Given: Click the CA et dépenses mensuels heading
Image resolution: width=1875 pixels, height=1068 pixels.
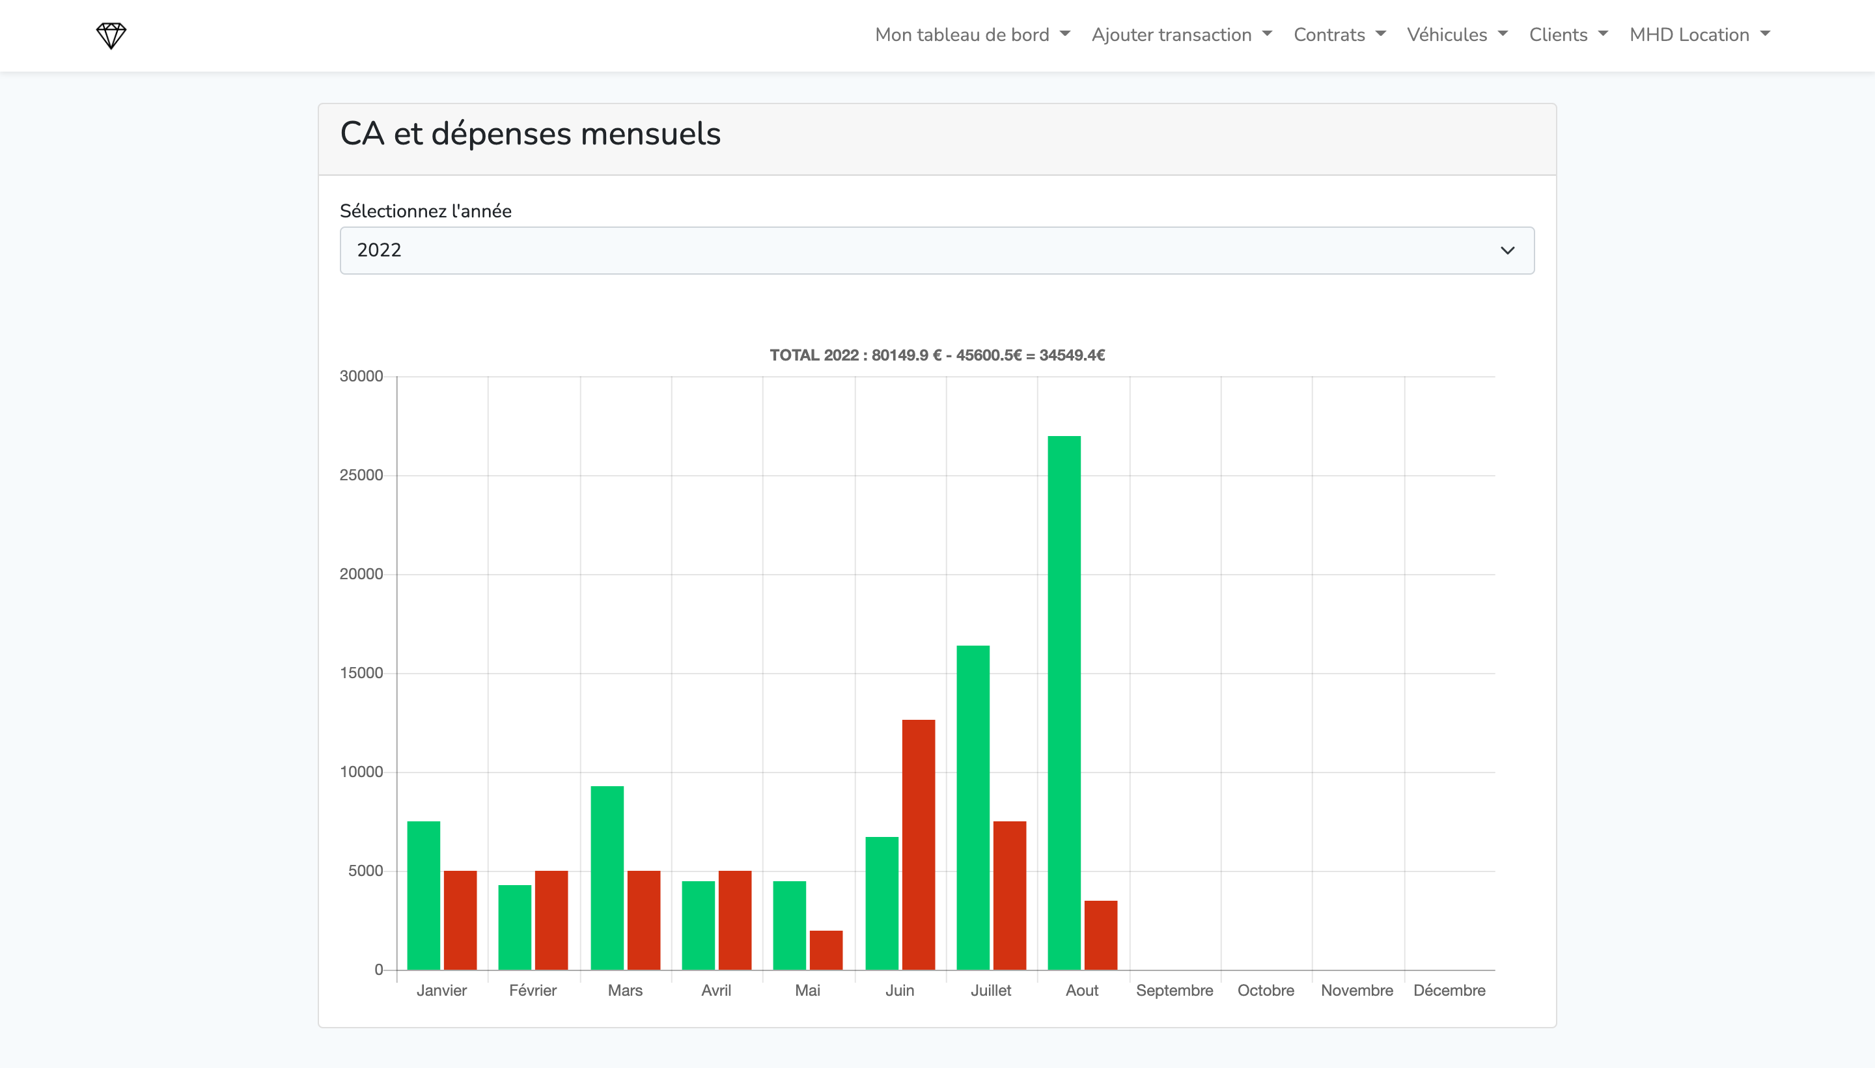Looking at the screenshot, I should [531, 134].
